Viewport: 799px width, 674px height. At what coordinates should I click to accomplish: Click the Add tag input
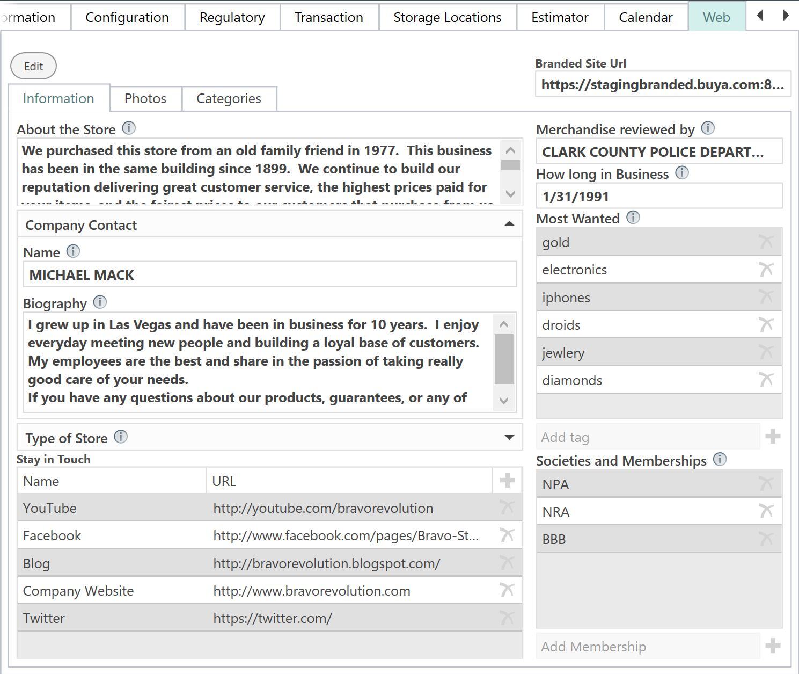click(x=648, y=437)
